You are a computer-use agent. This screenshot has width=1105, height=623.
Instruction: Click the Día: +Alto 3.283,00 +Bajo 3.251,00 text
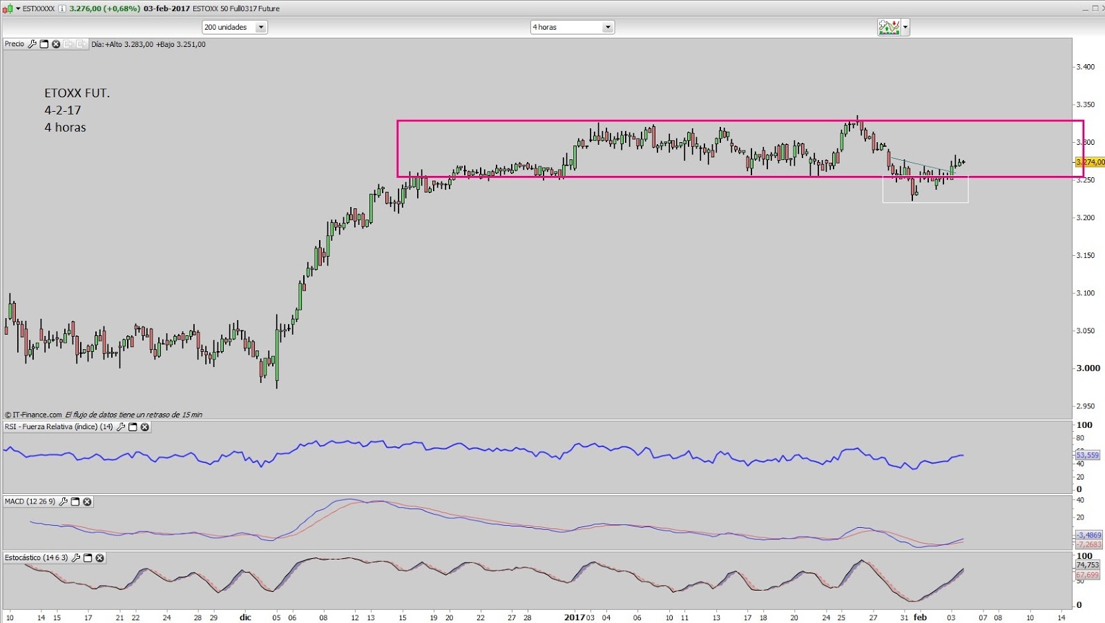[x=148, y=44]
